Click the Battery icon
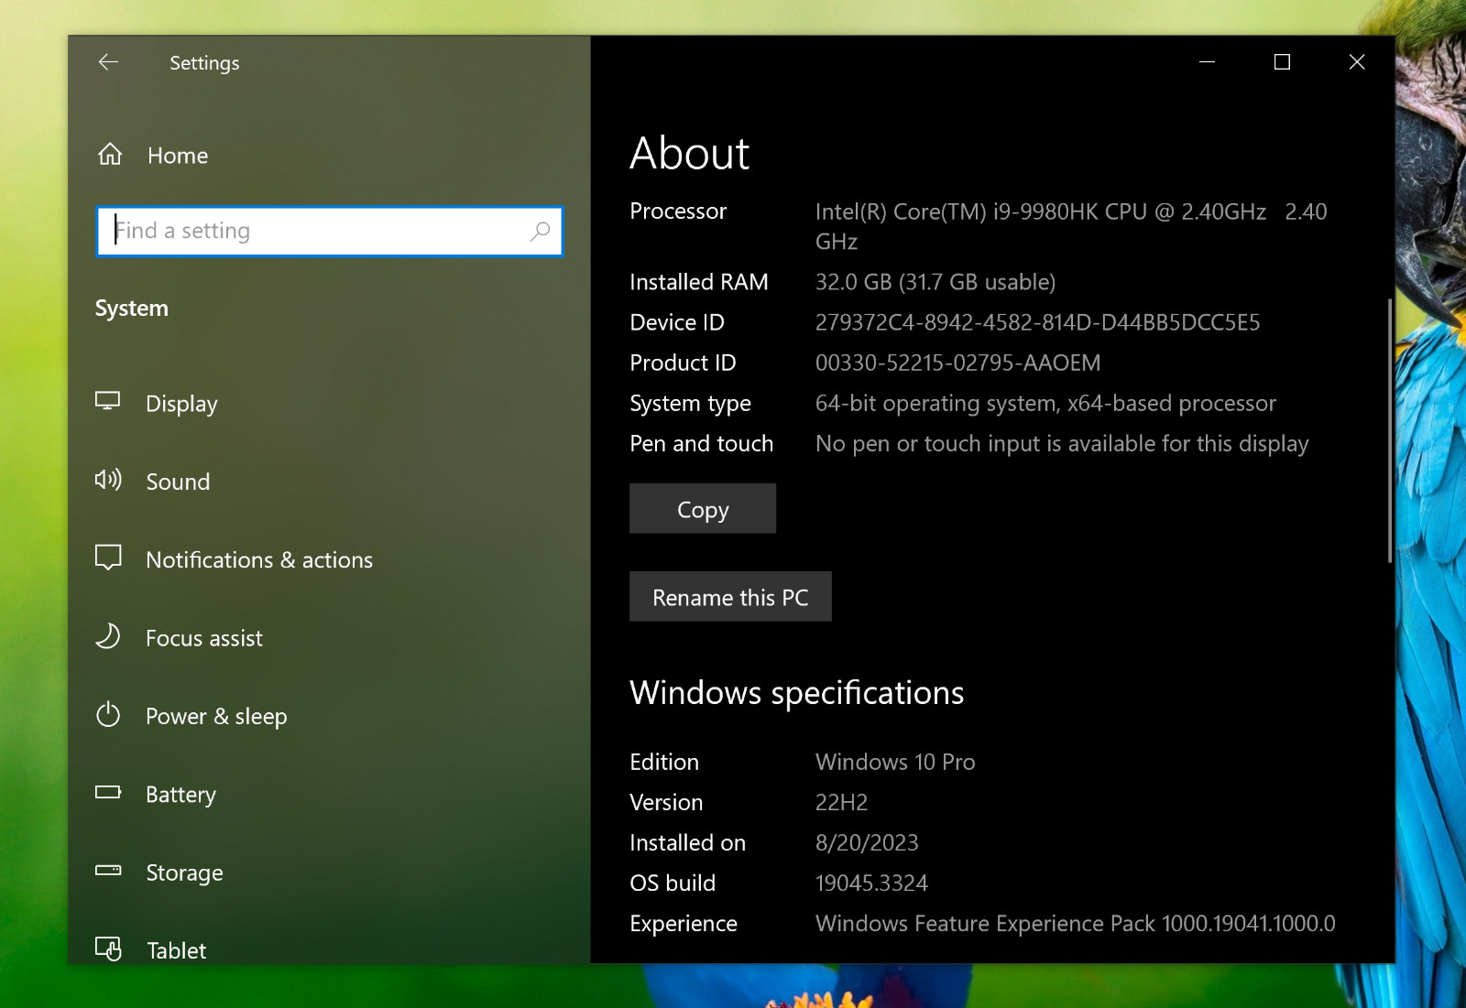 [108, 792]
